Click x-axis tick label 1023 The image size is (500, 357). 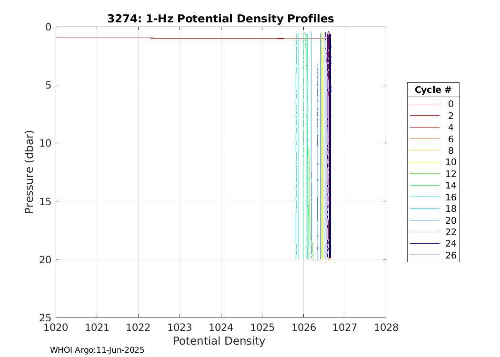click(180, 327)
